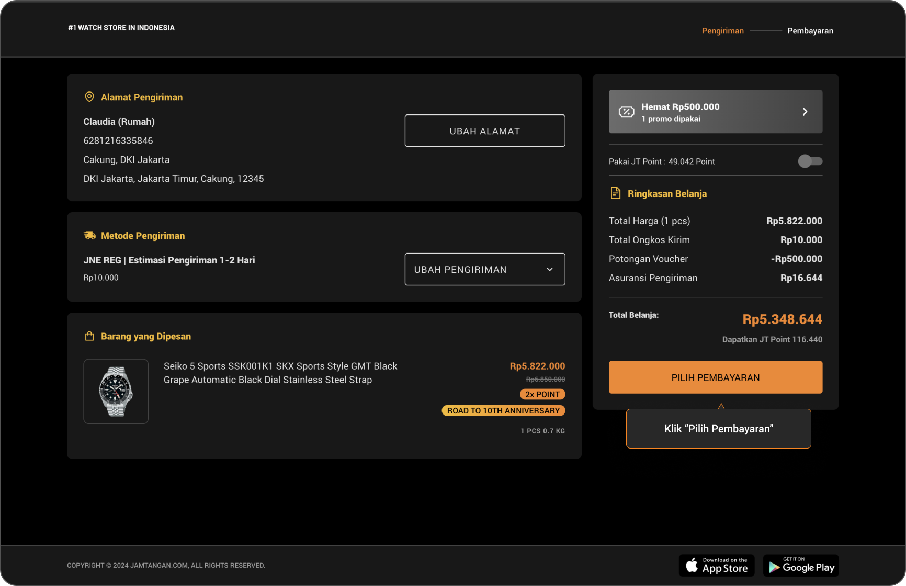This screenshot has height=586, width=906.
Task: Open promo details via the right chevron
Action: click(805, 112)
